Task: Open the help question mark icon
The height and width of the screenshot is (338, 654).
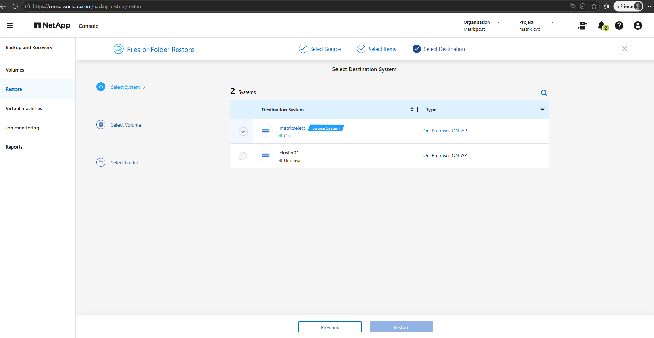Action: tap(619, 25)
